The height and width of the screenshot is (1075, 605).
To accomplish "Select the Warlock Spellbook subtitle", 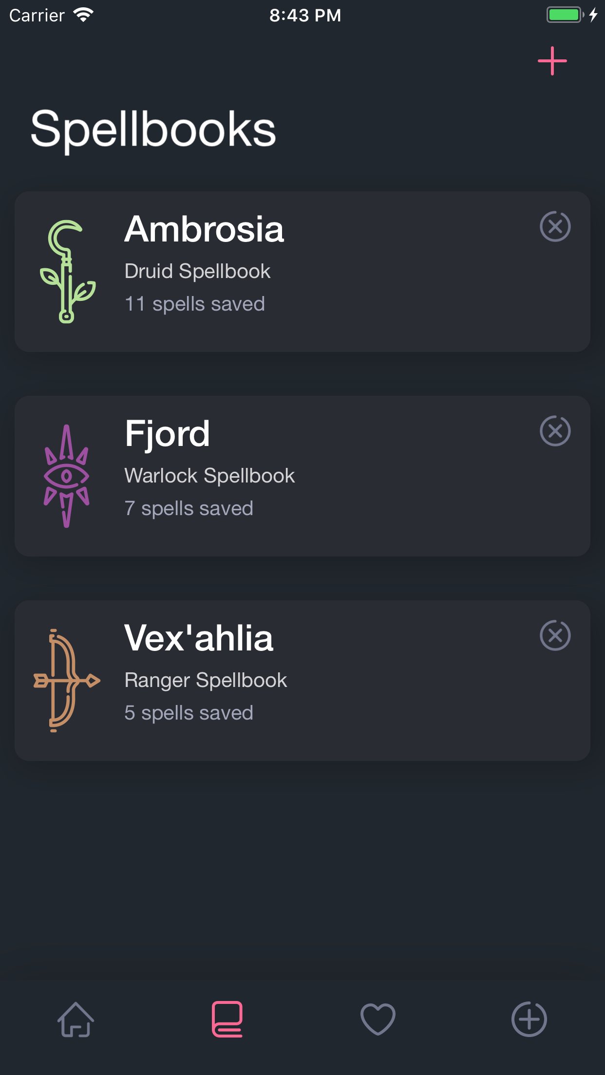I will [209, 476].
